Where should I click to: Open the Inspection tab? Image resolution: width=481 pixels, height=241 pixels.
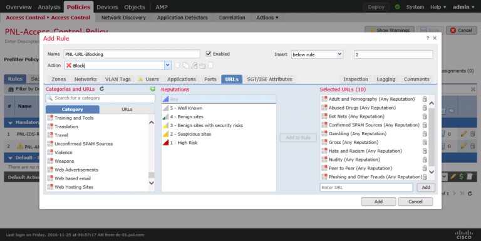(x=356, y=79)
